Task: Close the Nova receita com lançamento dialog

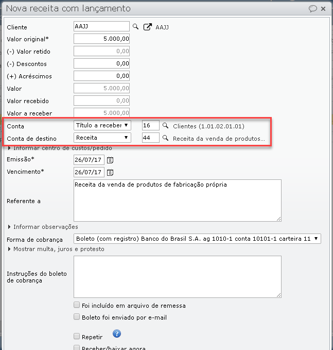Action: 323,9
